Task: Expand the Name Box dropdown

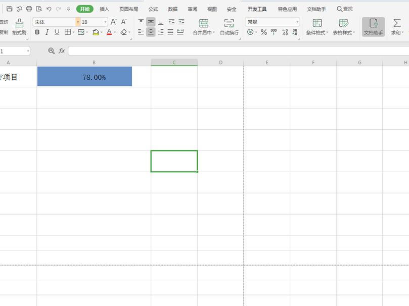Action: coord(28,51)
